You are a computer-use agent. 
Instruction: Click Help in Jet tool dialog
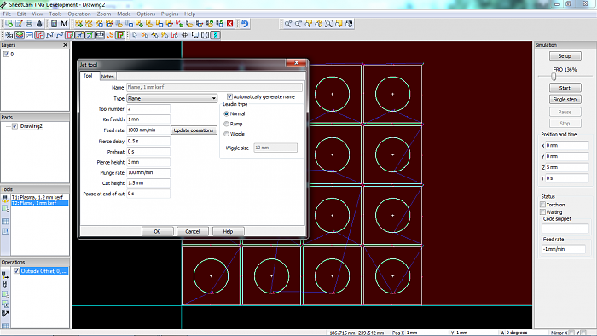point(228,231)
